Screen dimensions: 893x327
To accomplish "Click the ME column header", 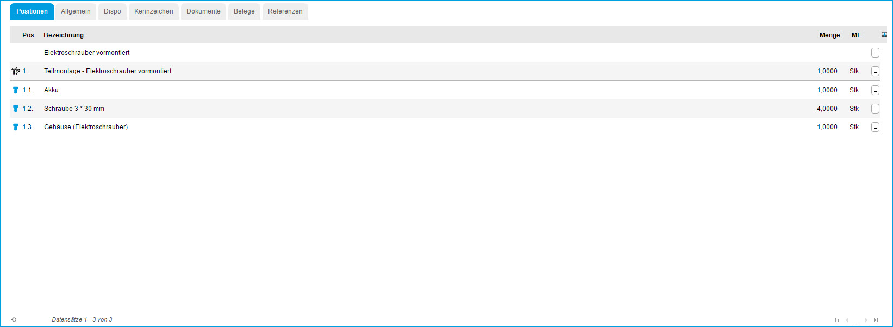I will tap(856, 35).
